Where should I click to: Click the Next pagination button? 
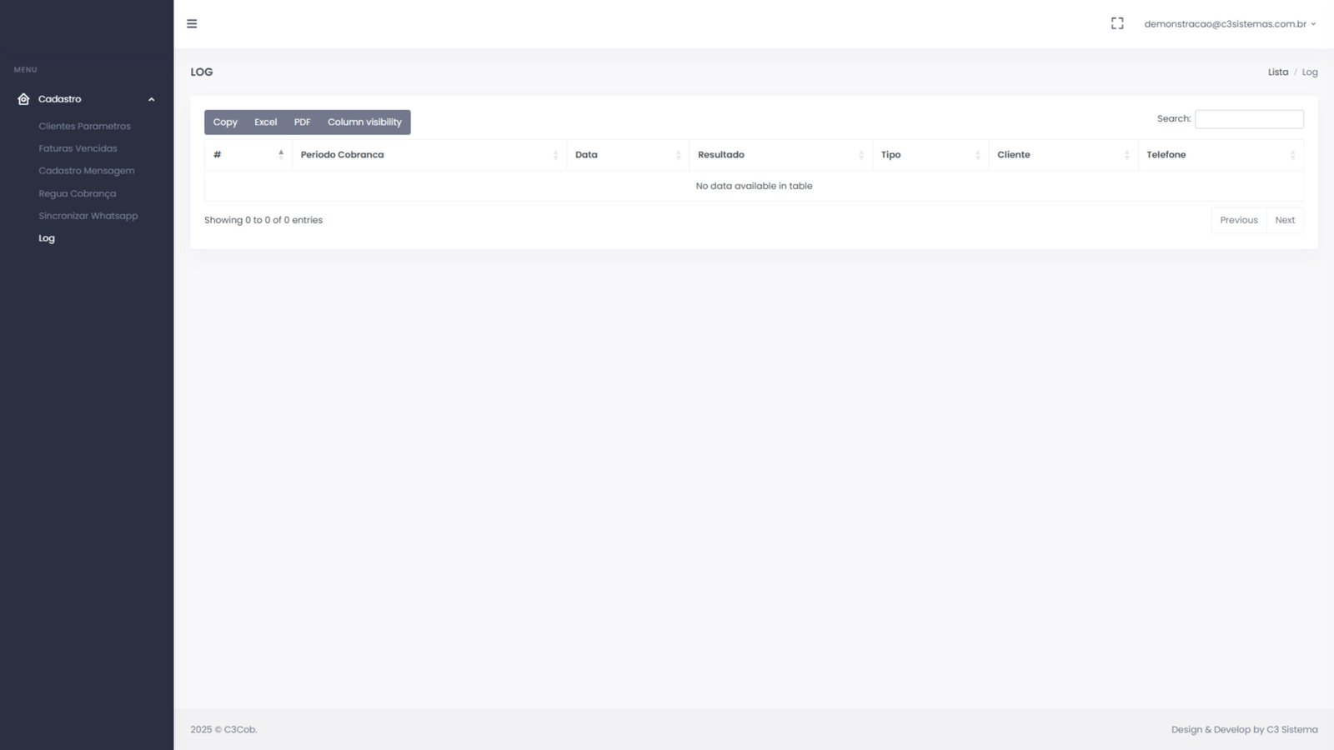point(1284,220)
